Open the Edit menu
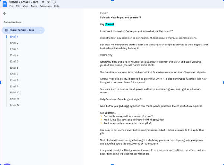Image resolution: width=224 pixels, height=165 pixels. coord(18,6)
